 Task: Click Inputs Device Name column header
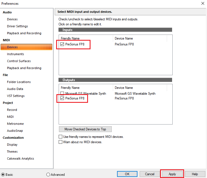140,38
